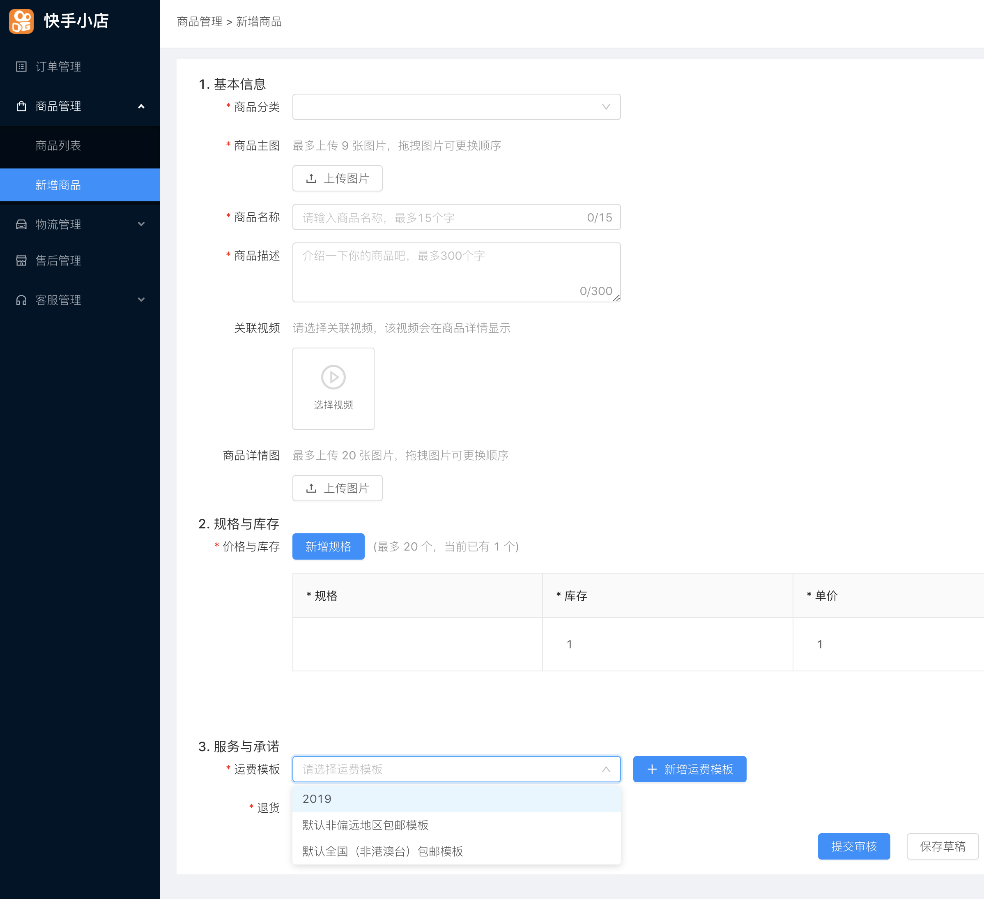Click the 提交审核 button
The image size is (984, 899).
click(x=854, y=846)
